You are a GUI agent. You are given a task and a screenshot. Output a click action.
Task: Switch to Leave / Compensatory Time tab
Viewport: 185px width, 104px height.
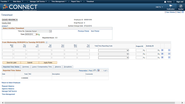(x=42, y=67)
